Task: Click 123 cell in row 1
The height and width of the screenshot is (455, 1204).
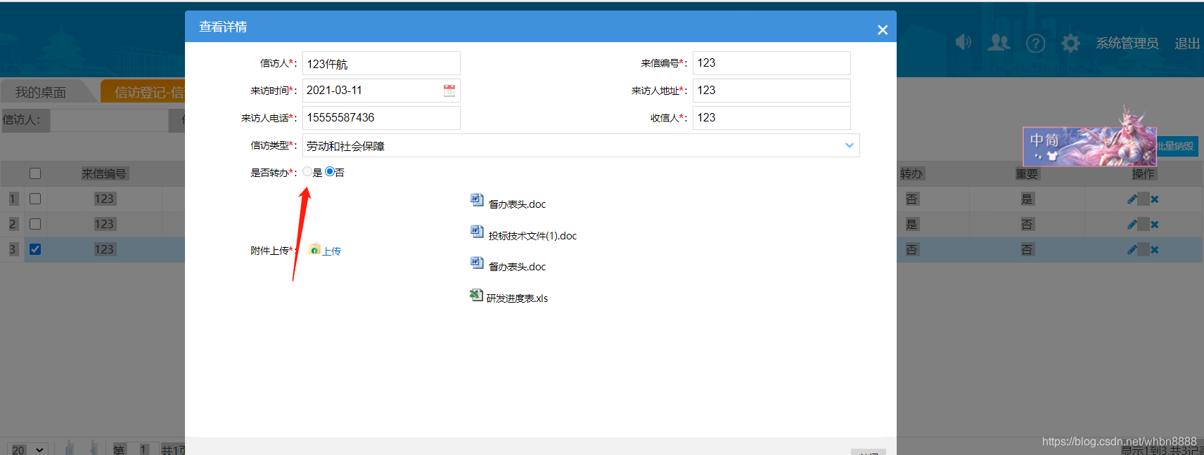Action: [x=104, y=199]
